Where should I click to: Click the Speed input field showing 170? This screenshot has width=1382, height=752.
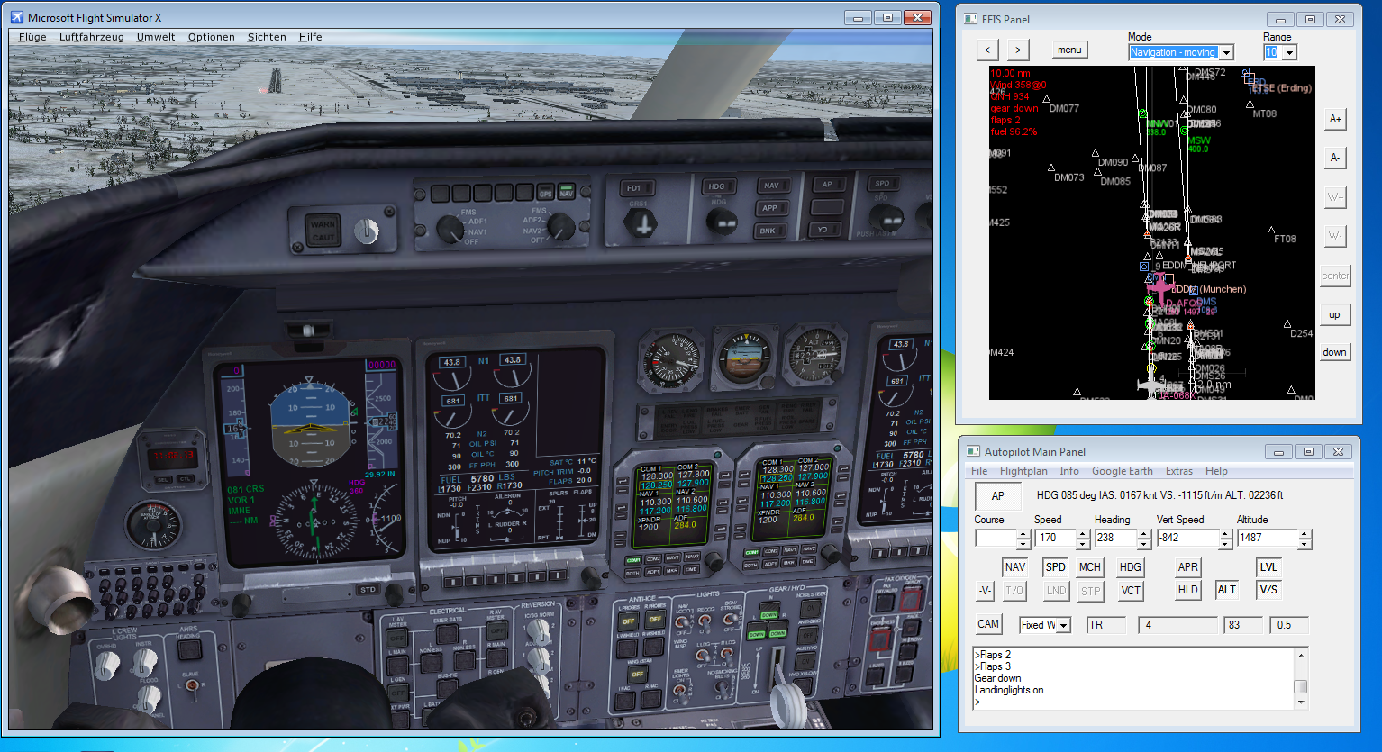tap(1056, 539)
